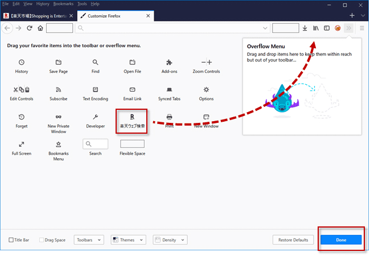Click the Downloads arrow in the toolbar
This screenshot has width=370, height=256.
(305, 28)
